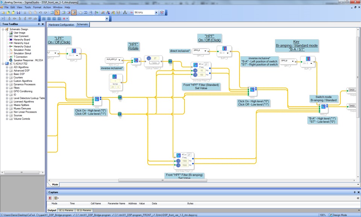Clear the Capture window with red X icon
The image size is (361, 217).
tap(50, 198)
